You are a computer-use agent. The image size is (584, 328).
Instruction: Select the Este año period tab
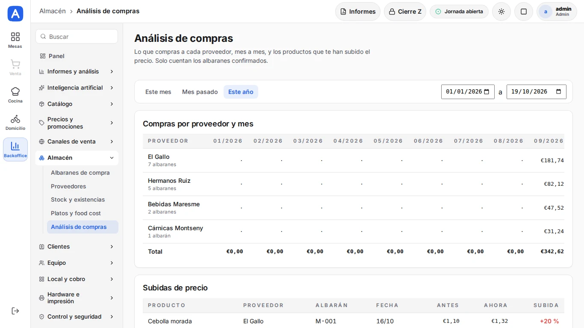tap(241, 92)
